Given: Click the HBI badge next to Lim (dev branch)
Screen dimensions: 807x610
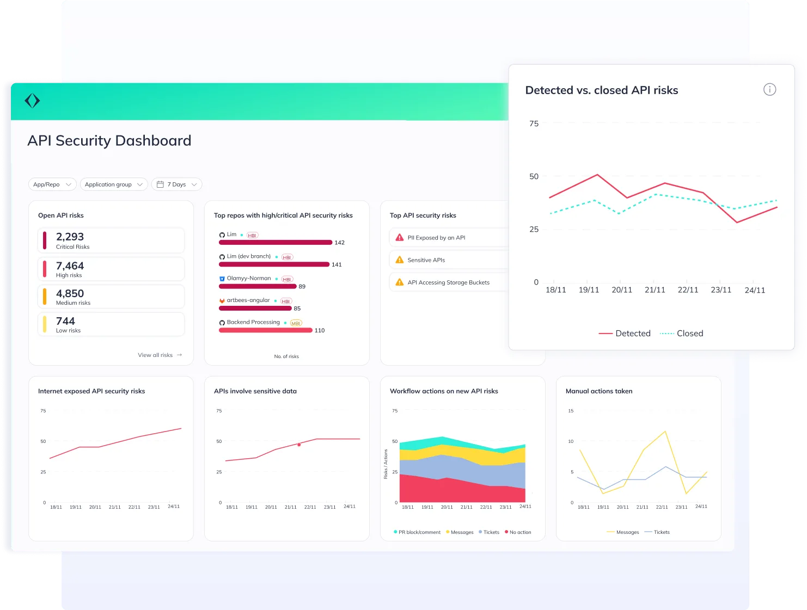Looking at the screenshot, I should 286,256.
